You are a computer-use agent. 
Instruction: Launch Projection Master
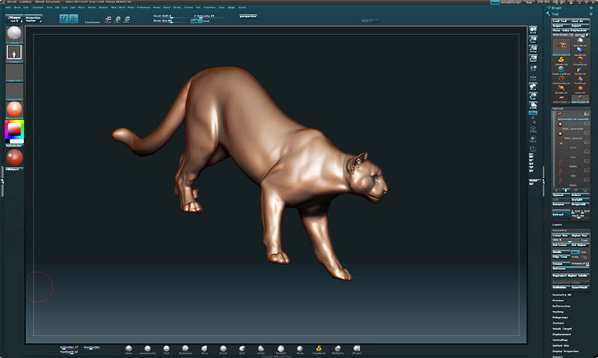[x=34, y=19]
